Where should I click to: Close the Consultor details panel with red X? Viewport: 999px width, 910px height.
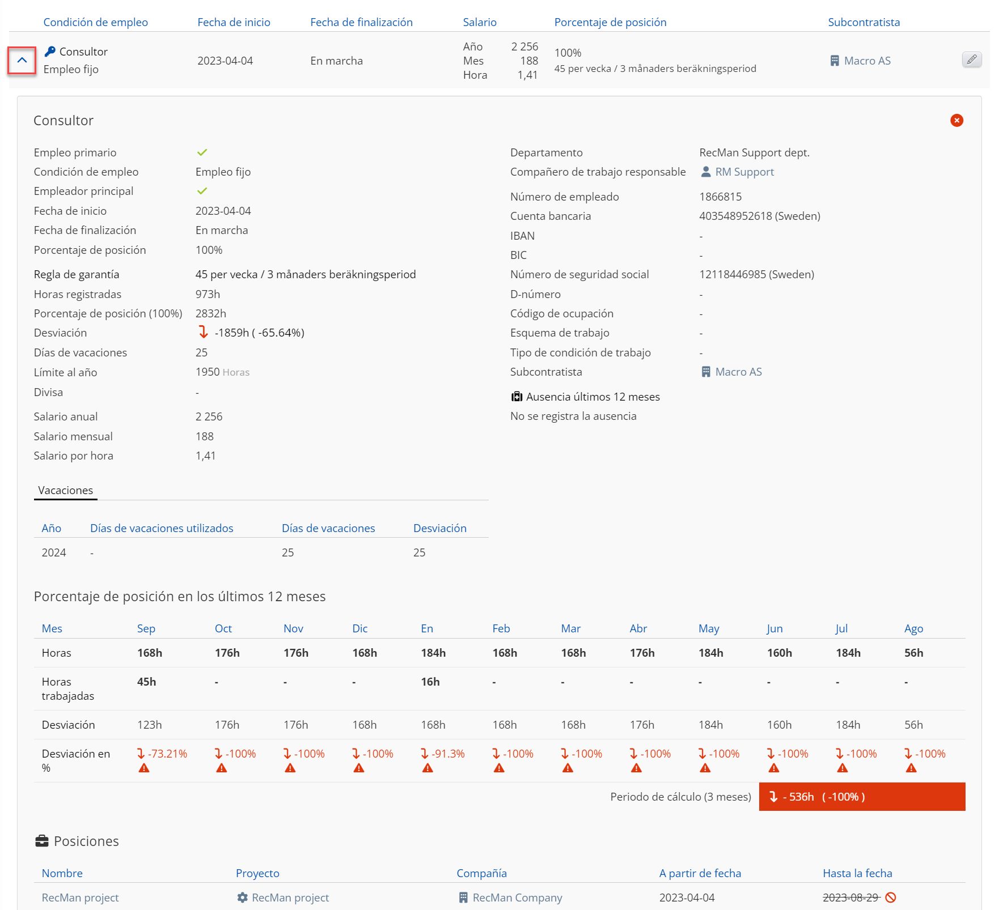956,120
